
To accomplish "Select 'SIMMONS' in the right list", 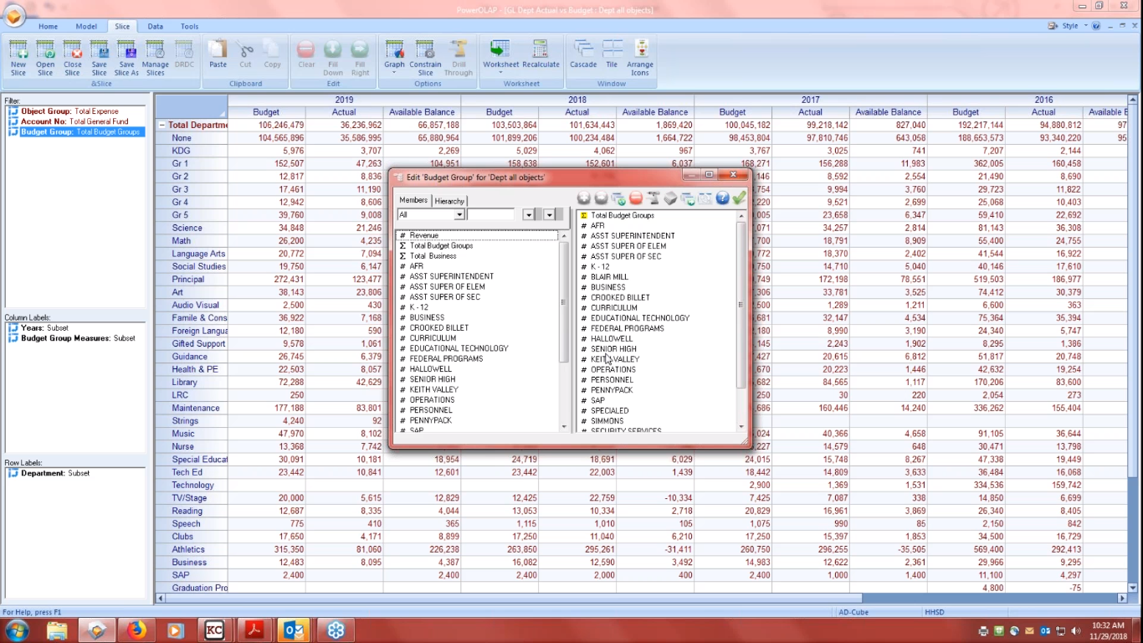I will tap(607, 421).
